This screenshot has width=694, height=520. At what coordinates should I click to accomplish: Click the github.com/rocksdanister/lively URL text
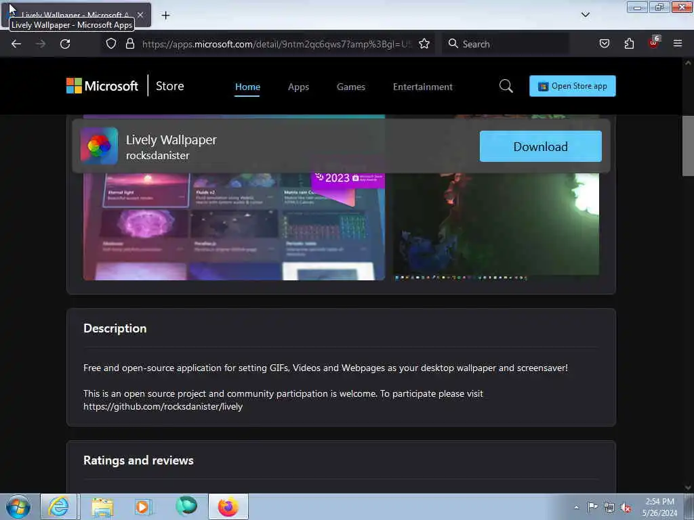click(163, 406)
